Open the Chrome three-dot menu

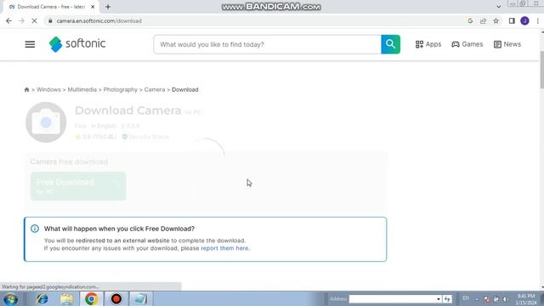(x=538, y=20)
